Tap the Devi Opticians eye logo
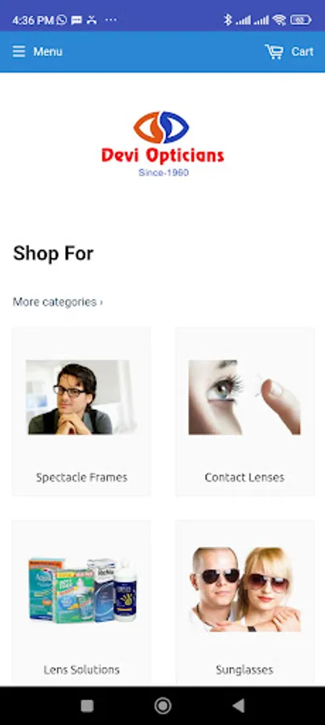The width and height of the screenshot is (325, 725). (162, 127)
